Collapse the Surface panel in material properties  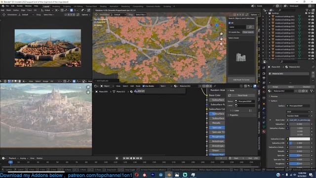click(x=274, y=101)
